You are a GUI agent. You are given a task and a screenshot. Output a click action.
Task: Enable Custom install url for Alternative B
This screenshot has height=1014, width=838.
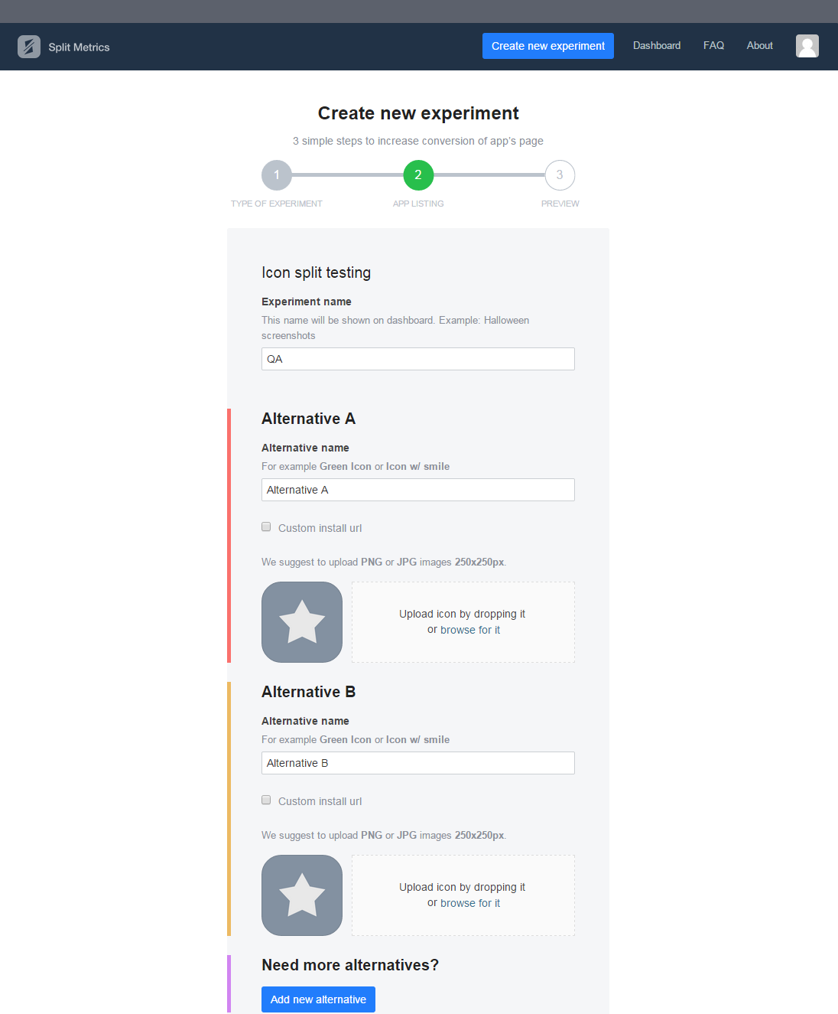tap(266, 800)
